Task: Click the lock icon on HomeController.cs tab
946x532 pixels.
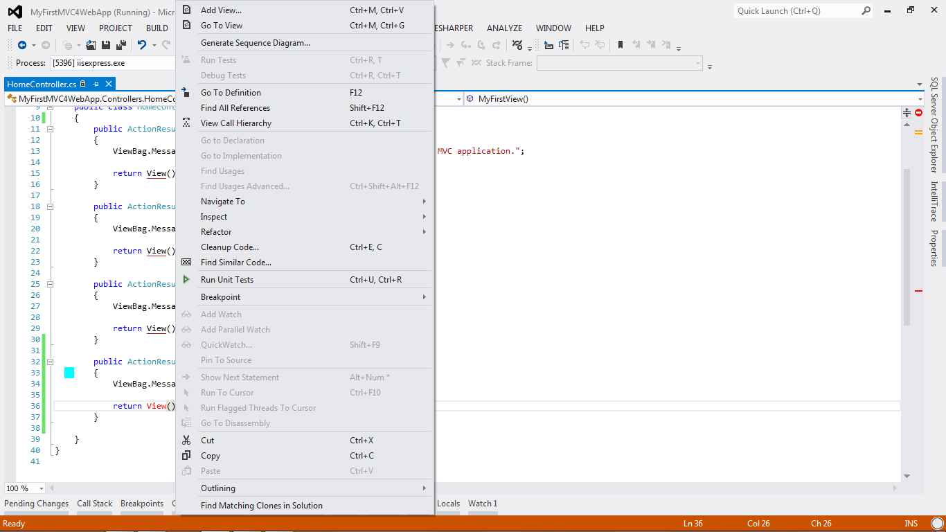Action: click(83, 84)
